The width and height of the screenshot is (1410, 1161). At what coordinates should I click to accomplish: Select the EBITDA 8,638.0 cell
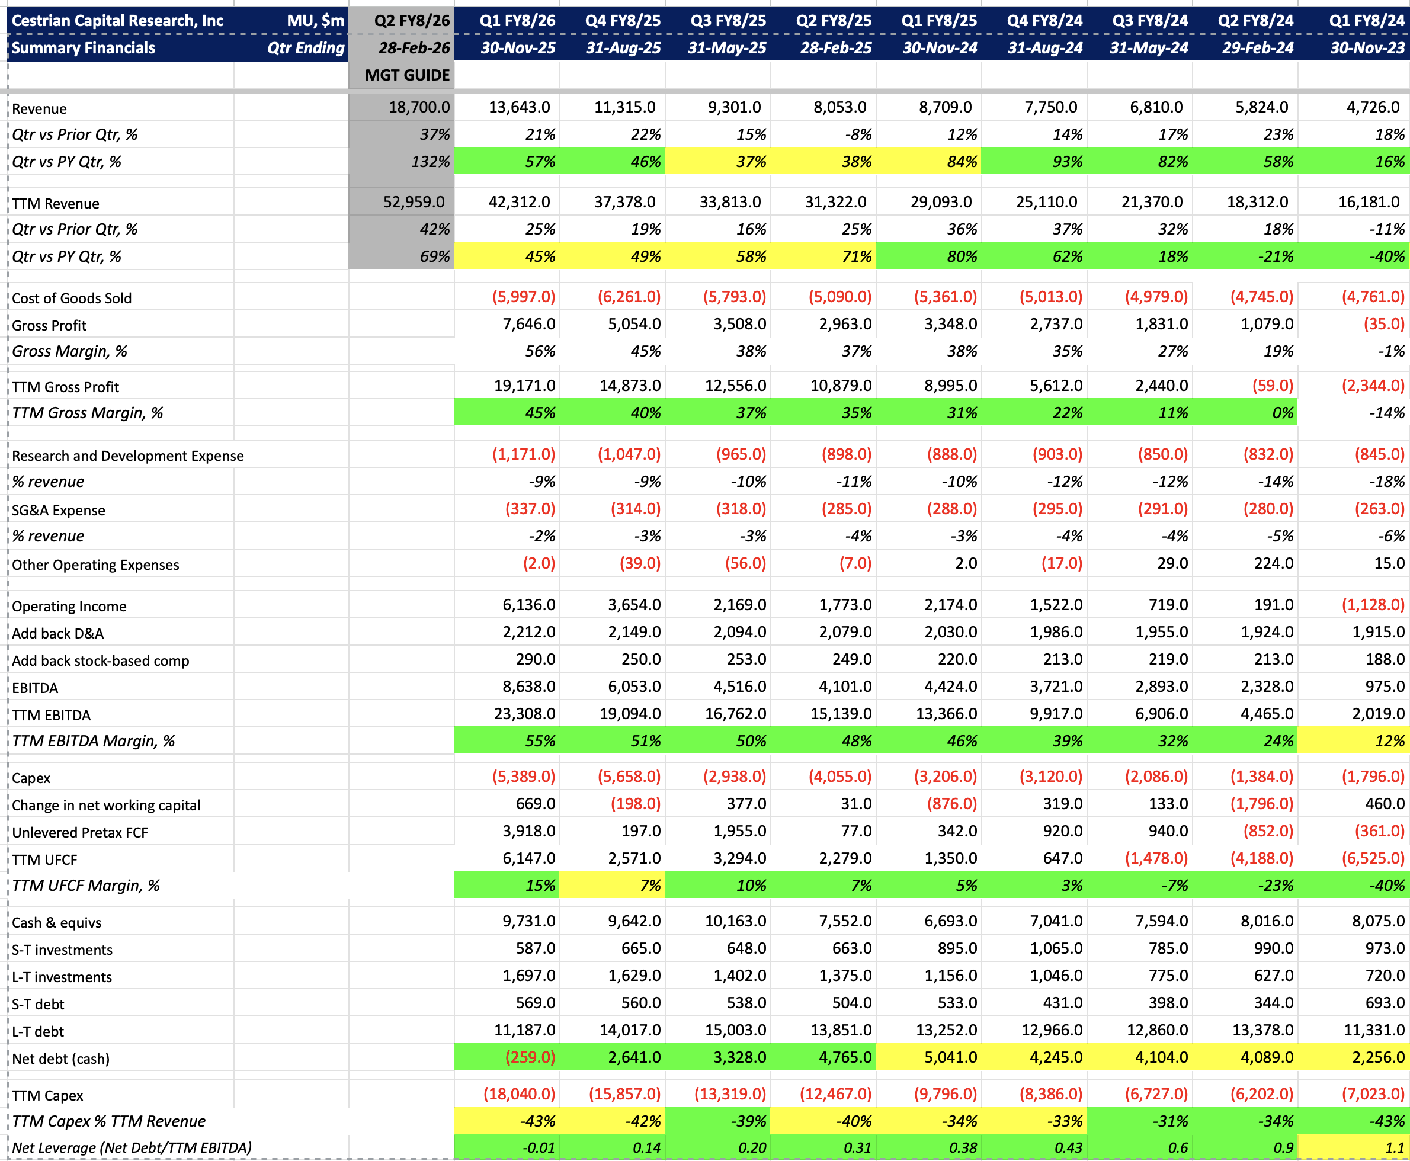[x=528, y=687]
